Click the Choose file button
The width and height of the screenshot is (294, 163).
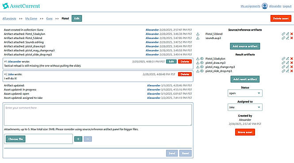click(15, 139)
